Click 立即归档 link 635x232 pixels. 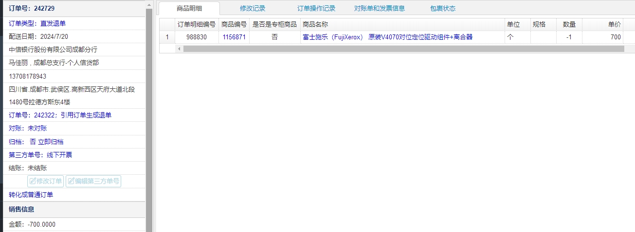click(x=51, y=142)
